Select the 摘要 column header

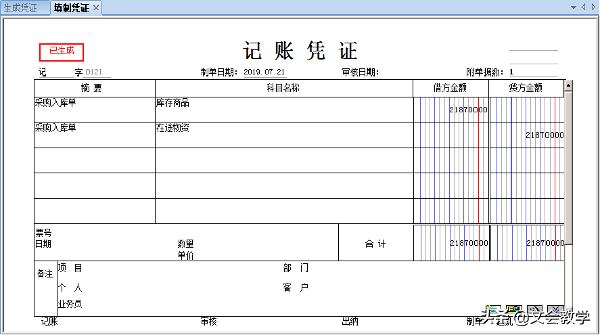pos(95,88)
